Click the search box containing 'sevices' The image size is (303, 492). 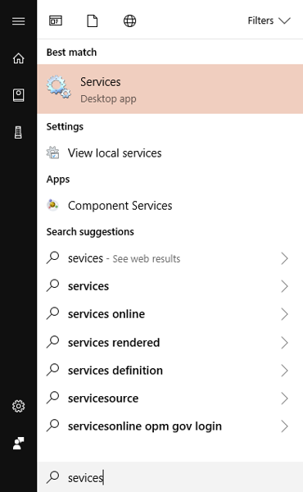pos(170,477)
